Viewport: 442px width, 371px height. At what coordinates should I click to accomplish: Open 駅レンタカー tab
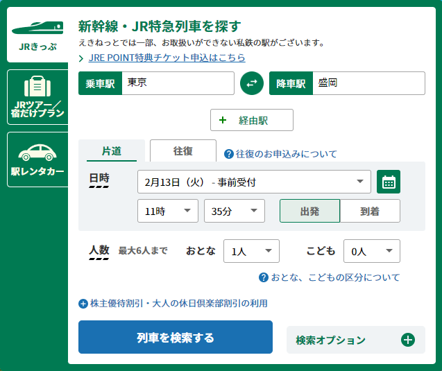click(37, 159)
